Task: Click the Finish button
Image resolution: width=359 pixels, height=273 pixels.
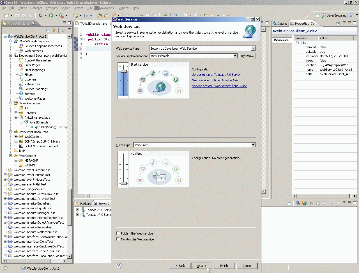Action: click(224, 266)
